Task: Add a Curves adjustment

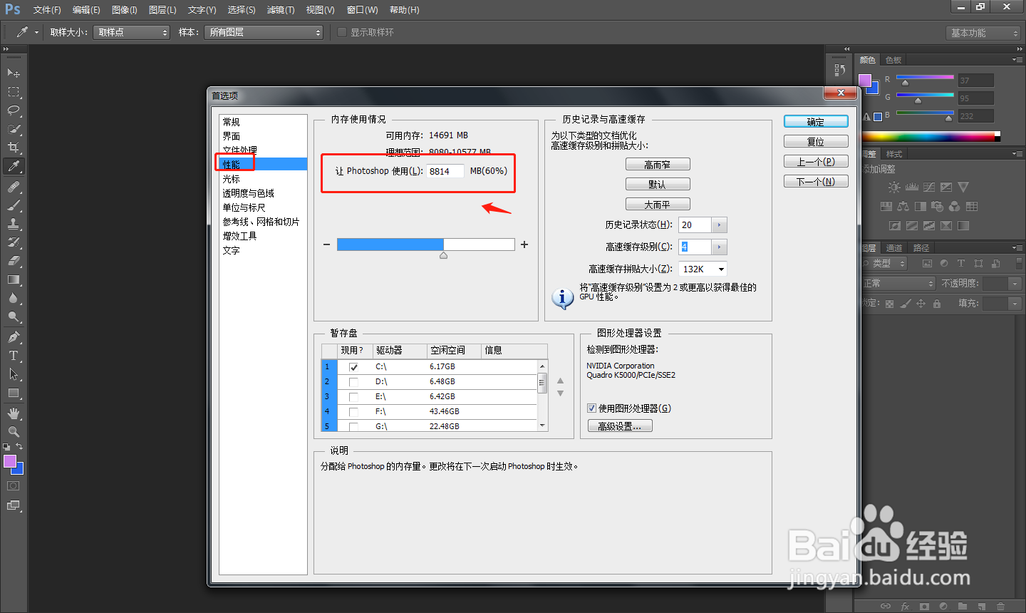Action: pos(929,187)
